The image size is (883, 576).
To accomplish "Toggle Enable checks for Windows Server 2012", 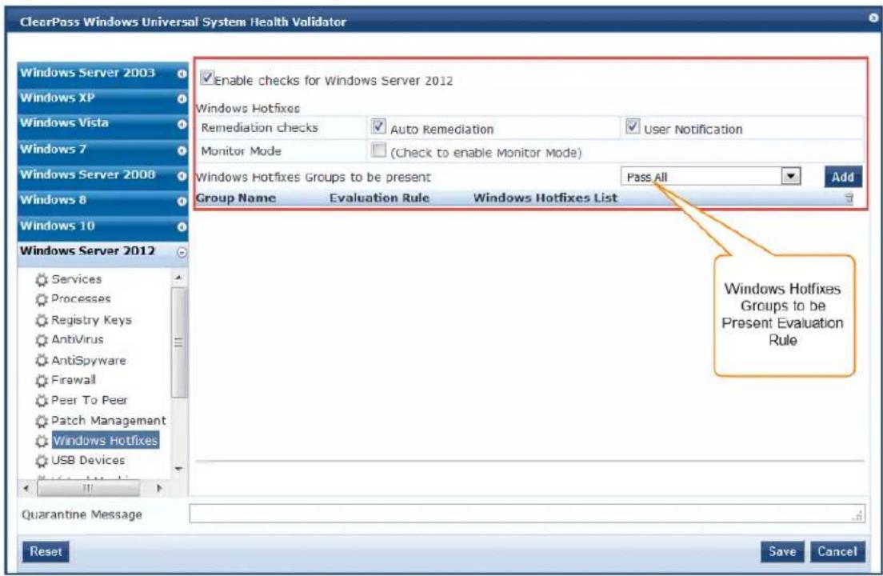I will click(206, 77).
